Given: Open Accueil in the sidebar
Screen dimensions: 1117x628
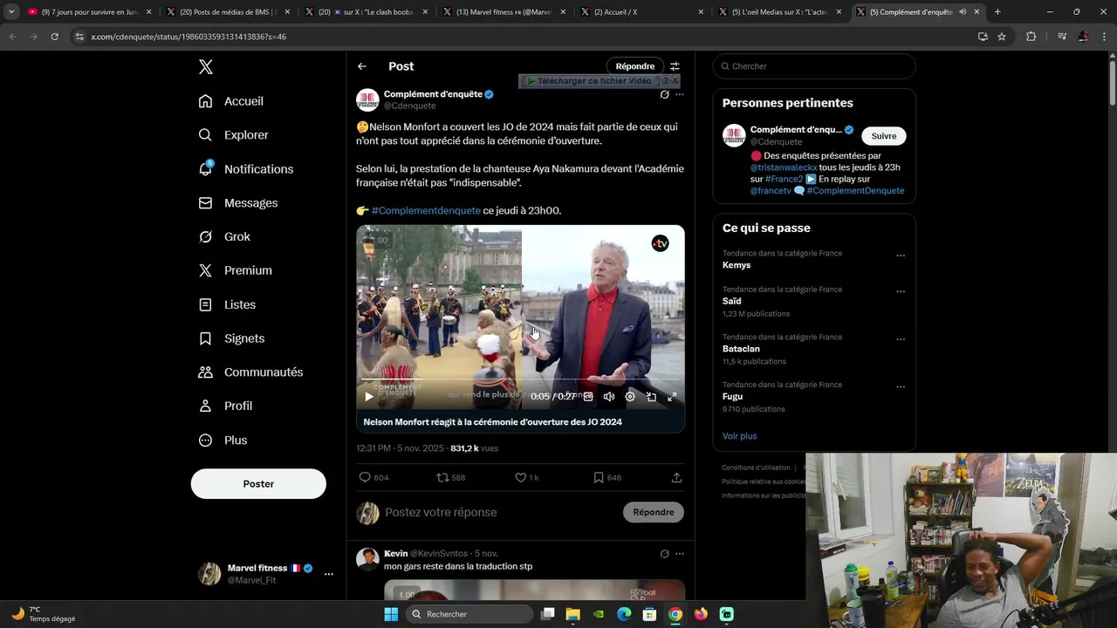Looking at the screenshot, I should (x=231, y=101).
